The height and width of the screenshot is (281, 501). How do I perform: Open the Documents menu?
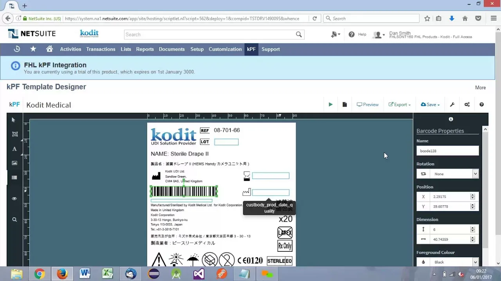tap(171, 49)
